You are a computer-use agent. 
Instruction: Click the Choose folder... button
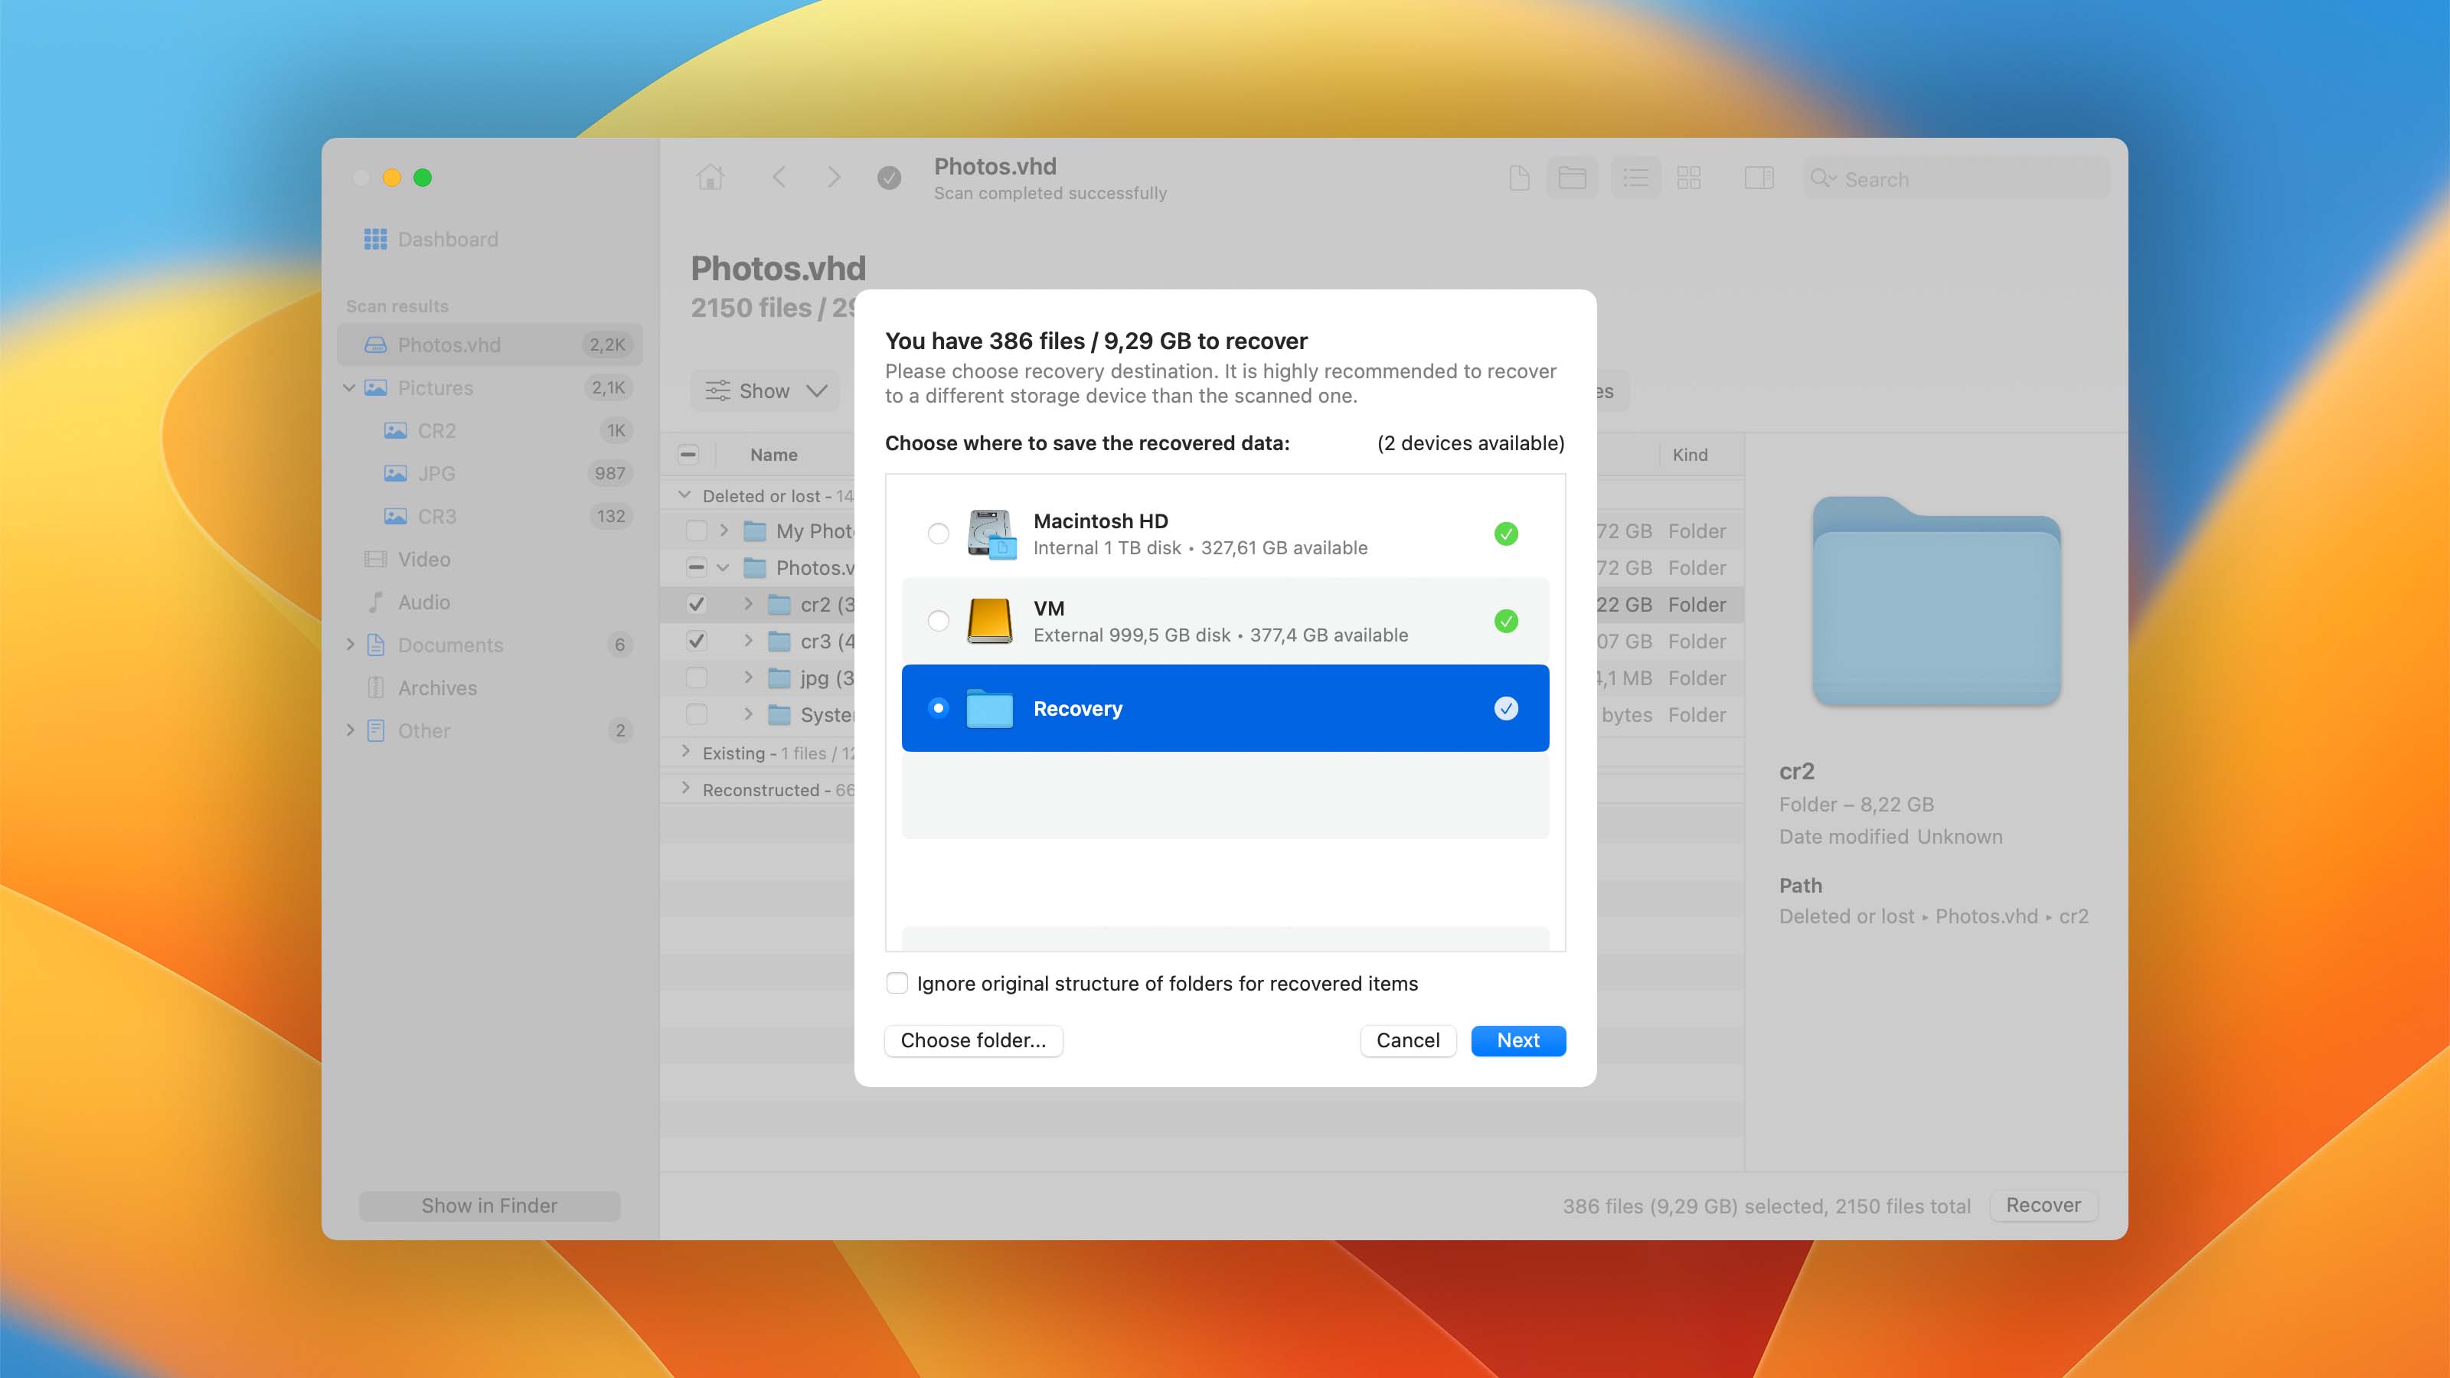coord(973,1040)
